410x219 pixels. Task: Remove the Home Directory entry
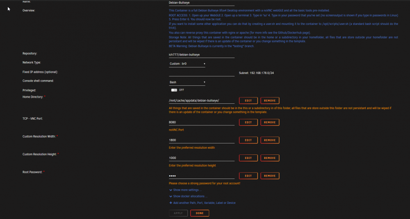tap(270, 101)
